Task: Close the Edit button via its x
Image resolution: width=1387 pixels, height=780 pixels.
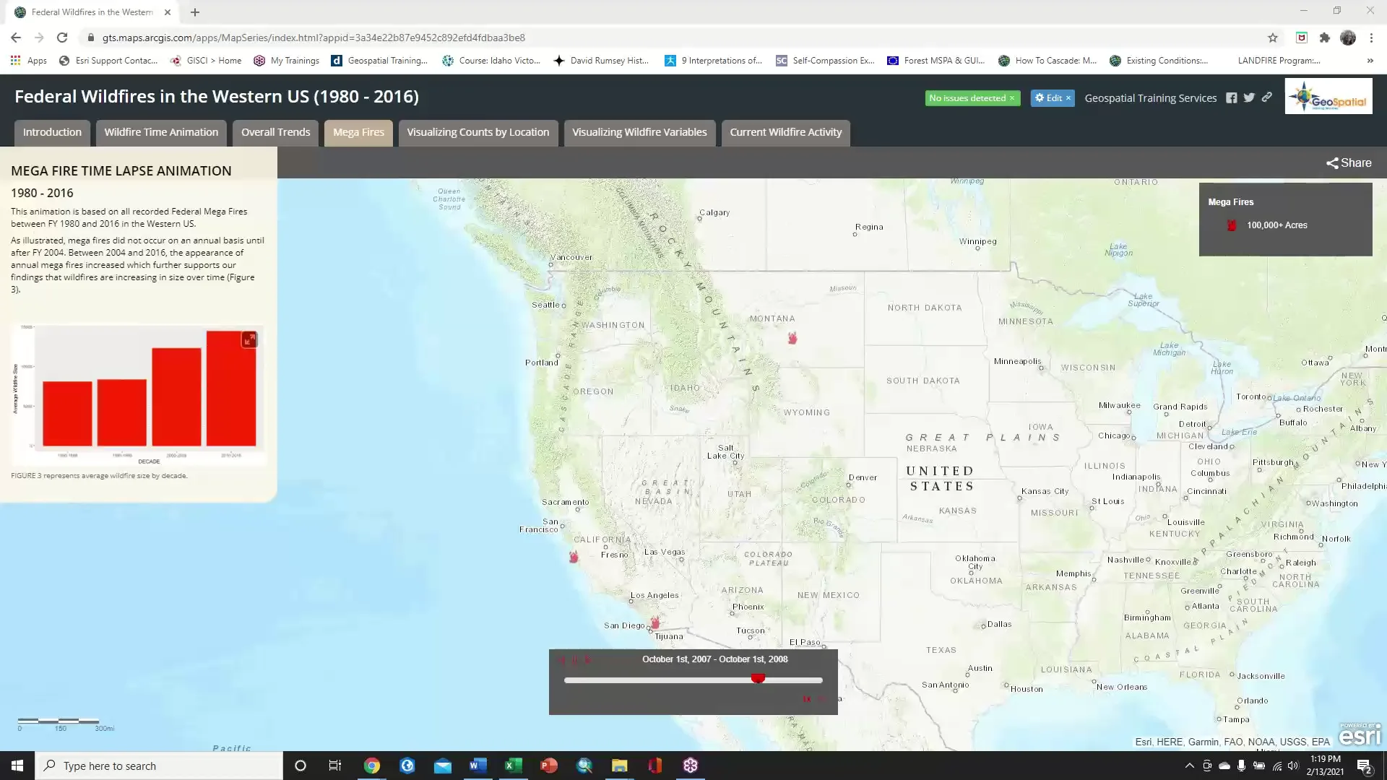Action: pos(1068,98)
